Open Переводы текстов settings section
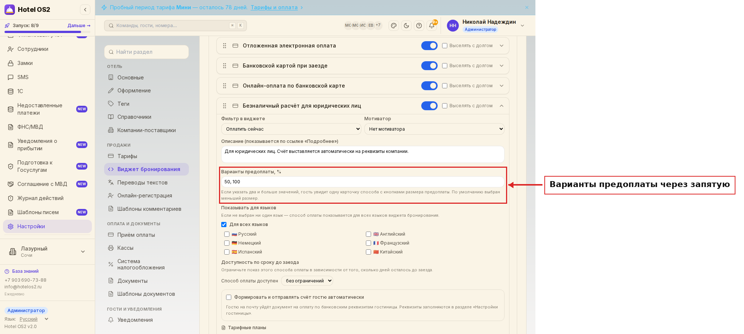 (146, 183)
